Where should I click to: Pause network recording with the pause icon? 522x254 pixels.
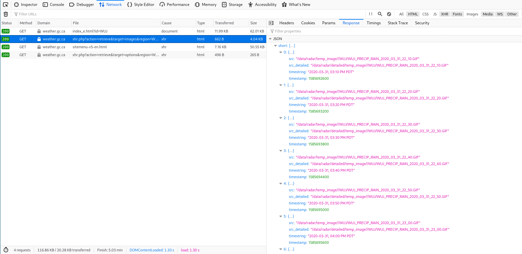371,14
